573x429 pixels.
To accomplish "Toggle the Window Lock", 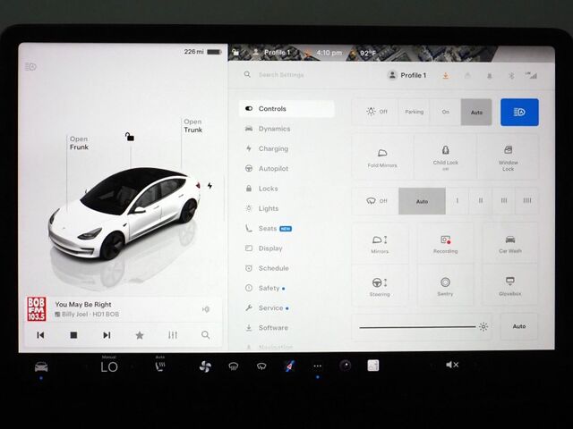I will 508,157.
